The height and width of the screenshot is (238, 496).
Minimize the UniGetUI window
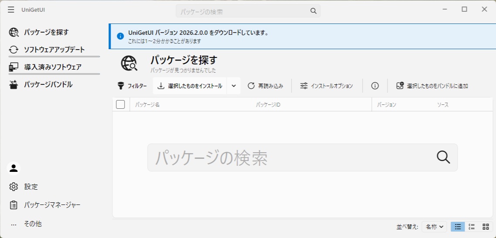[445, 10]
